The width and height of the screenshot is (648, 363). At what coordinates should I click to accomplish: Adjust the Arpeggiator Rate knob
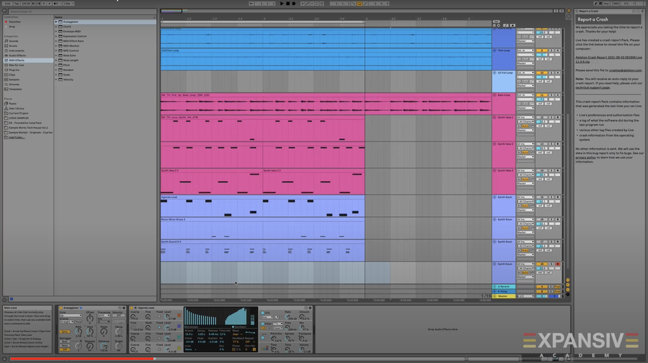coord(79,332)
